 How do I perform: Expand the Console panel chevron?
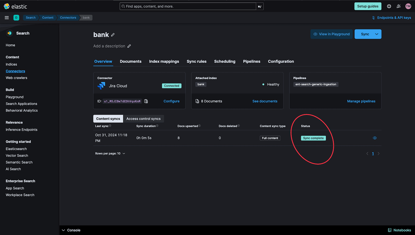tap(63, 230)
